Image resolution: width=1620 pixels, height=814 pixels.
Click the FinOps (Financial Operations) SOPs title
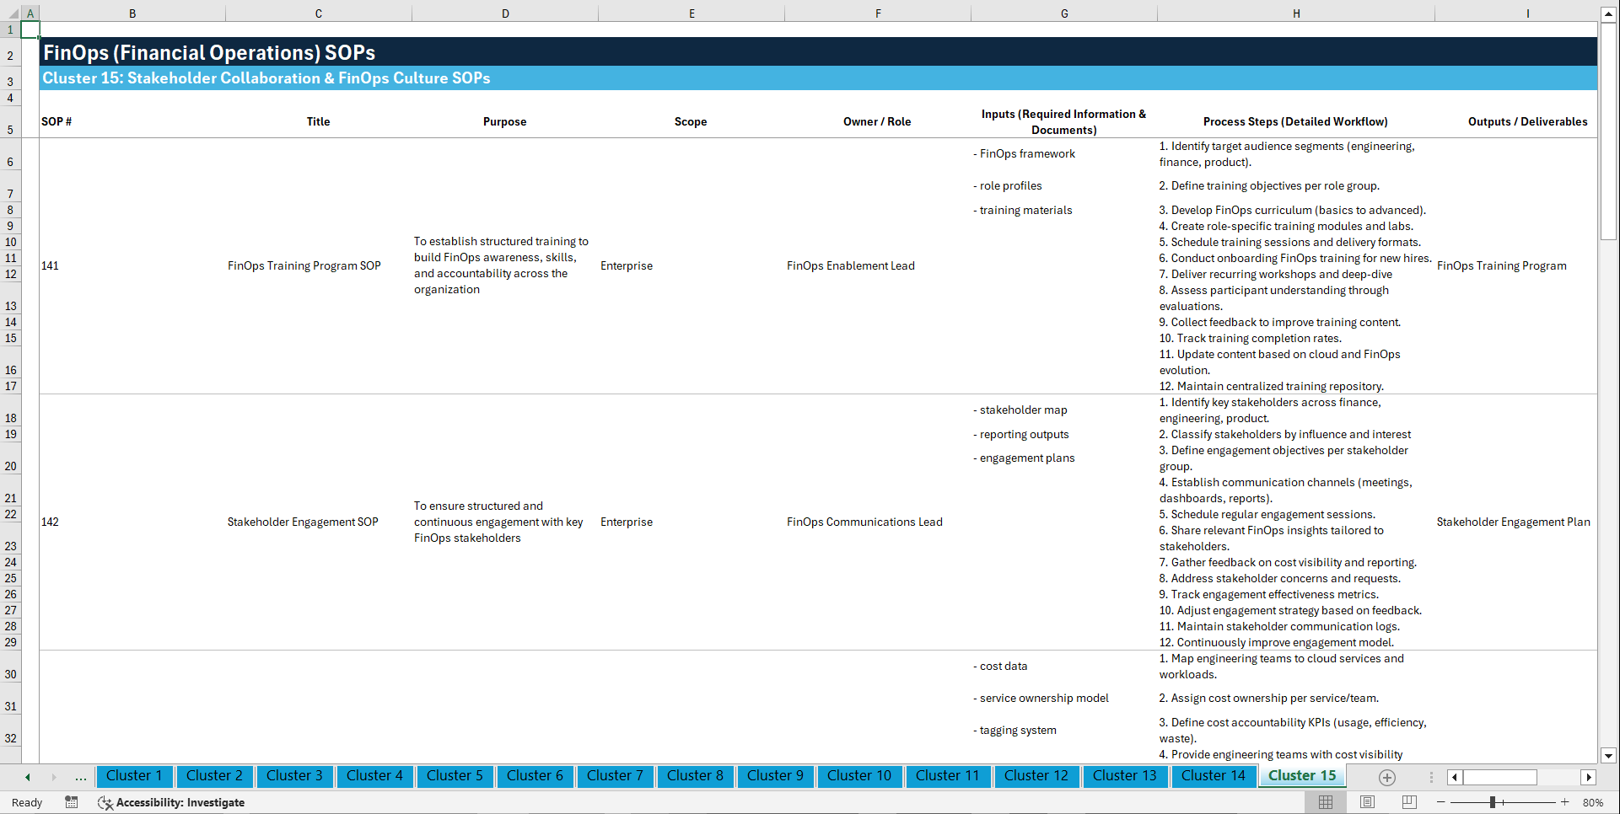(209, 52)
